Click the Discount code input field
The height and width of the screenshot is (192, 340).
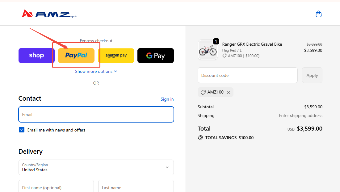pyautogui.click(x=247, y=75)
